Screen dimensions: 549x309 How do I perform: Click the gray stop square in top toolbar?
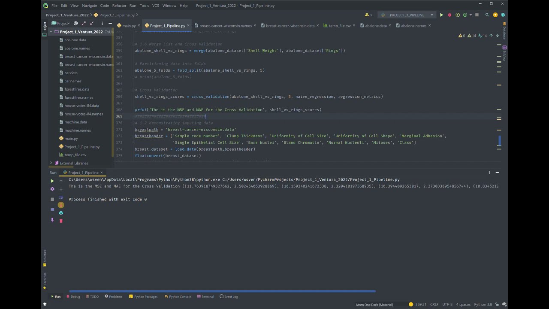(x=477, y=15)
